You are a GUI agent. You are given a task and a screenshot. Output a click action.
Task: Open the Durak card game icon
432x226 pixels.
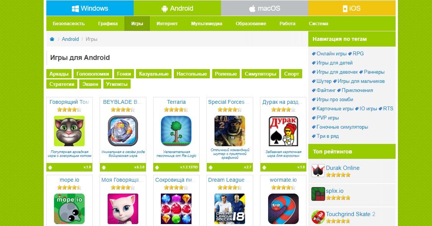pyautogui.click(x=283, y=131)
